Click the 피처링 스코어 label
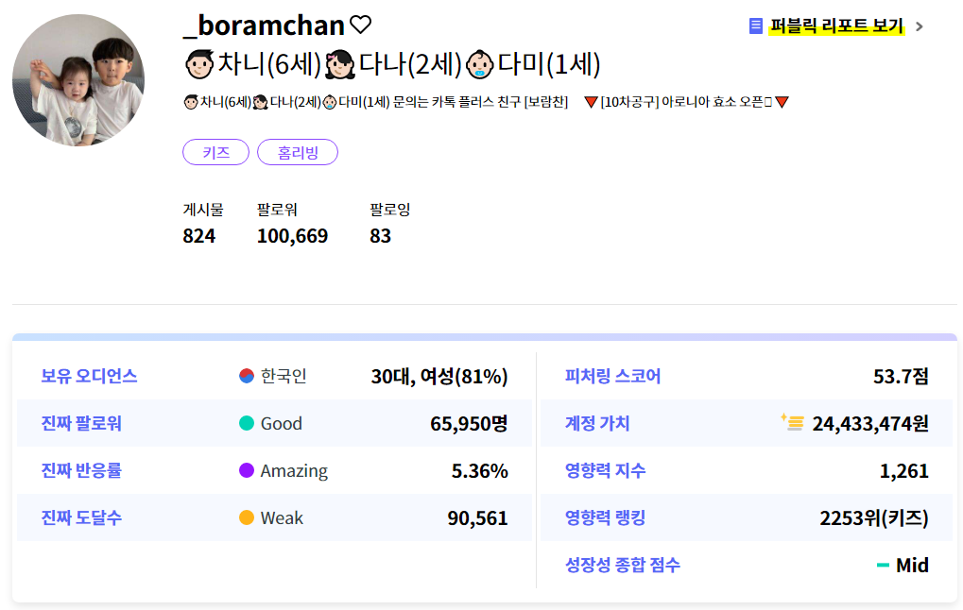The width and height of the screenshot is (963, 610). click(x=612, y=376)
